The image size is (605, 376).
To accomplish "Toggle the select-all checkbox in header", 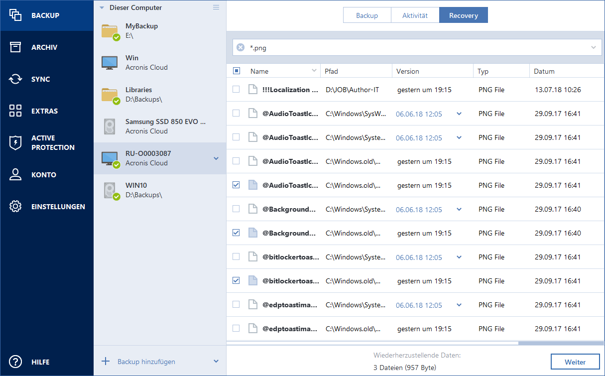I will click(237, 71).
